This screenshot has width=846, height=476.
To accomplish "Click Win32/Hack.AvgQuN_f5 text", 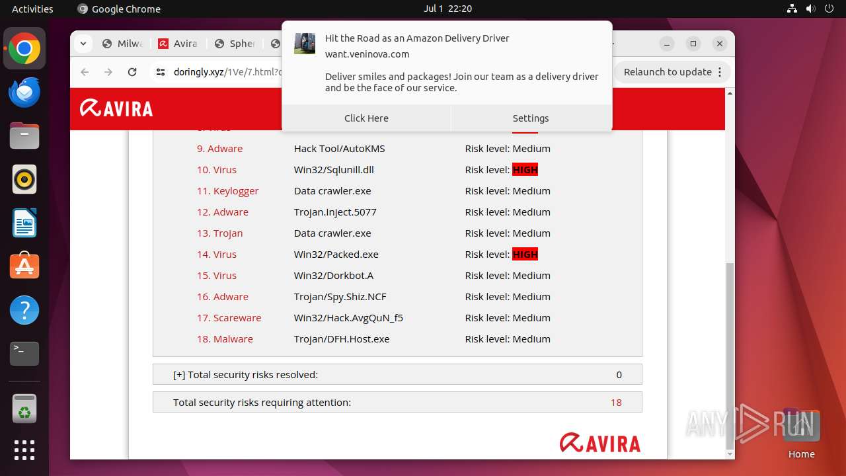I will pyautogui.click(x=348, y=318).
